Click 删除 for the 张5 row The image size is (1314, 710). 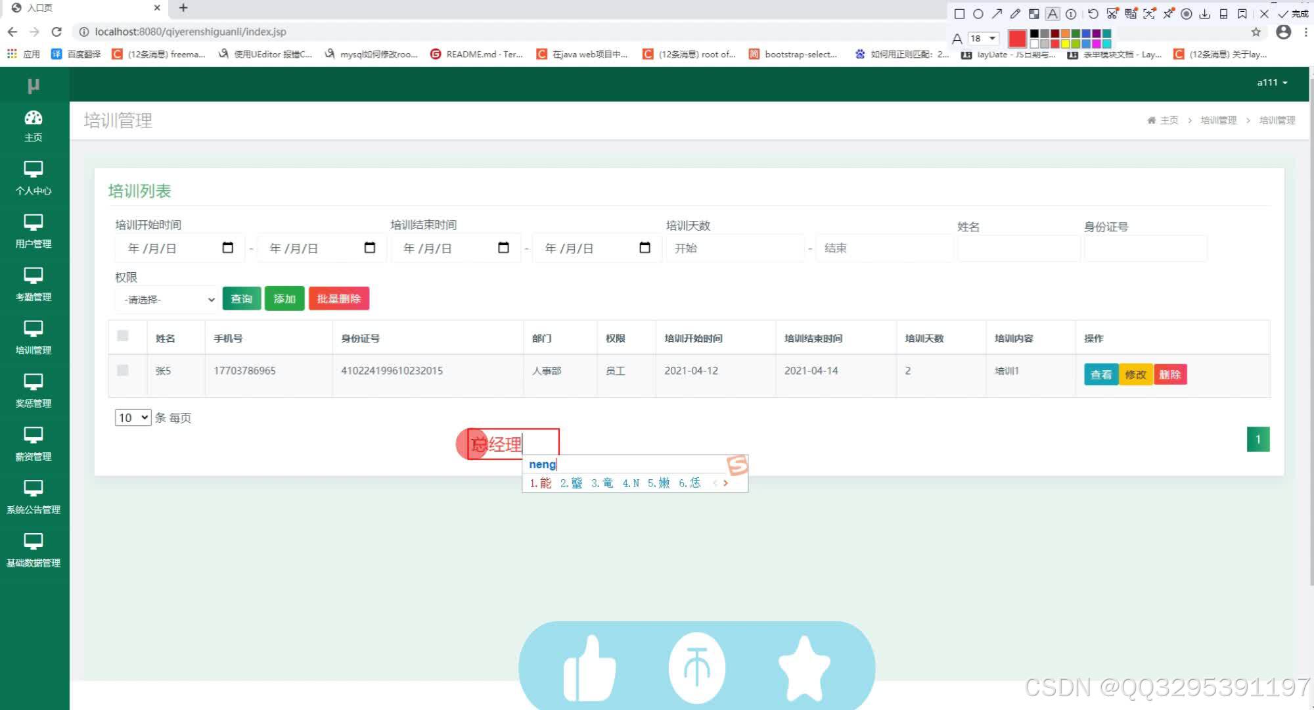(x=1170, y=375)
